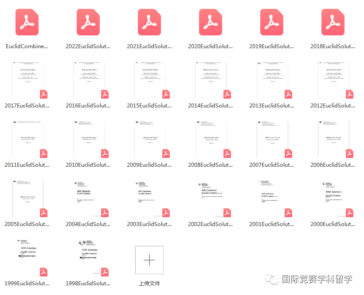Image resolution: width=364 pixels, height=295 pixels.
Task: Select the 1999EuclidSolut file thumbnail
Action: [x=27, y=258]
